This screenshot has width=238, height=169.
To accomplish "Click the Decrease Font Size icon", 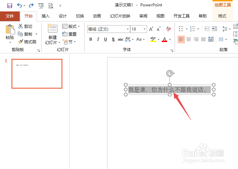I will click(x=159, y=29).
